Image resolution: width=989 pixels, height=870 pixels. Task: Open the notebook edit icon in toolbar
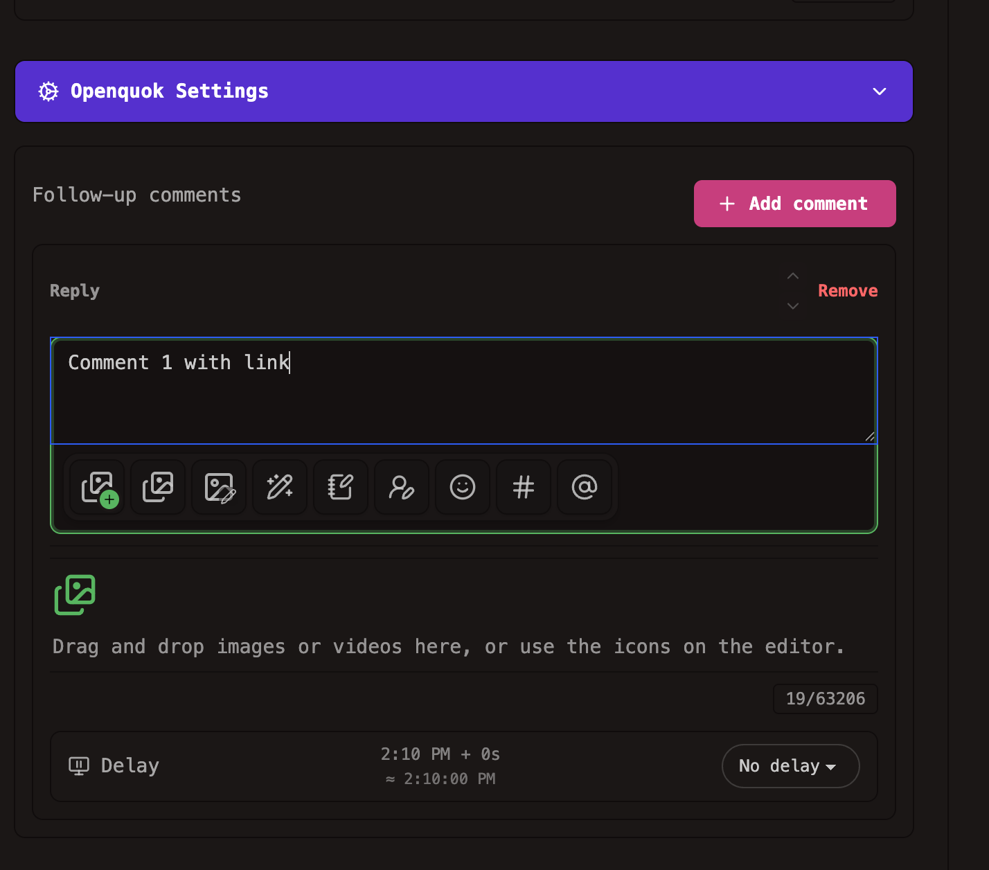[341, 488]
